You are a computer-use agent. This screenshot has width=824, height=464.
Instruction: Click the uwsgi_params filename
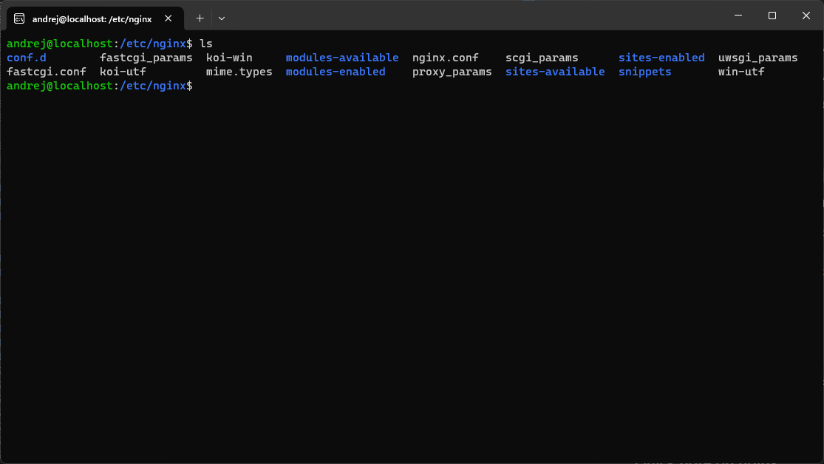click(x=757, y=57)
